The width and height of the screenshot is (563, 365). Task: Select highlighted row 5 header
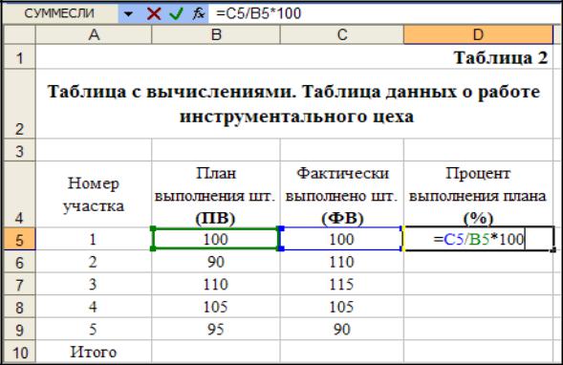pyautogui.click(x=19, y=239)
